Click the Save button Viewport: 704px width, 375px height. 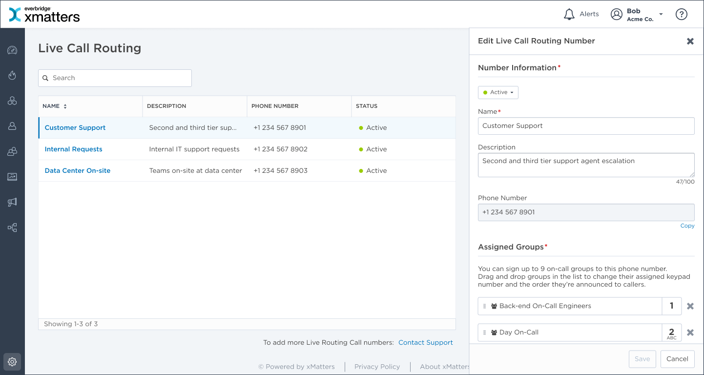[642, 359]
